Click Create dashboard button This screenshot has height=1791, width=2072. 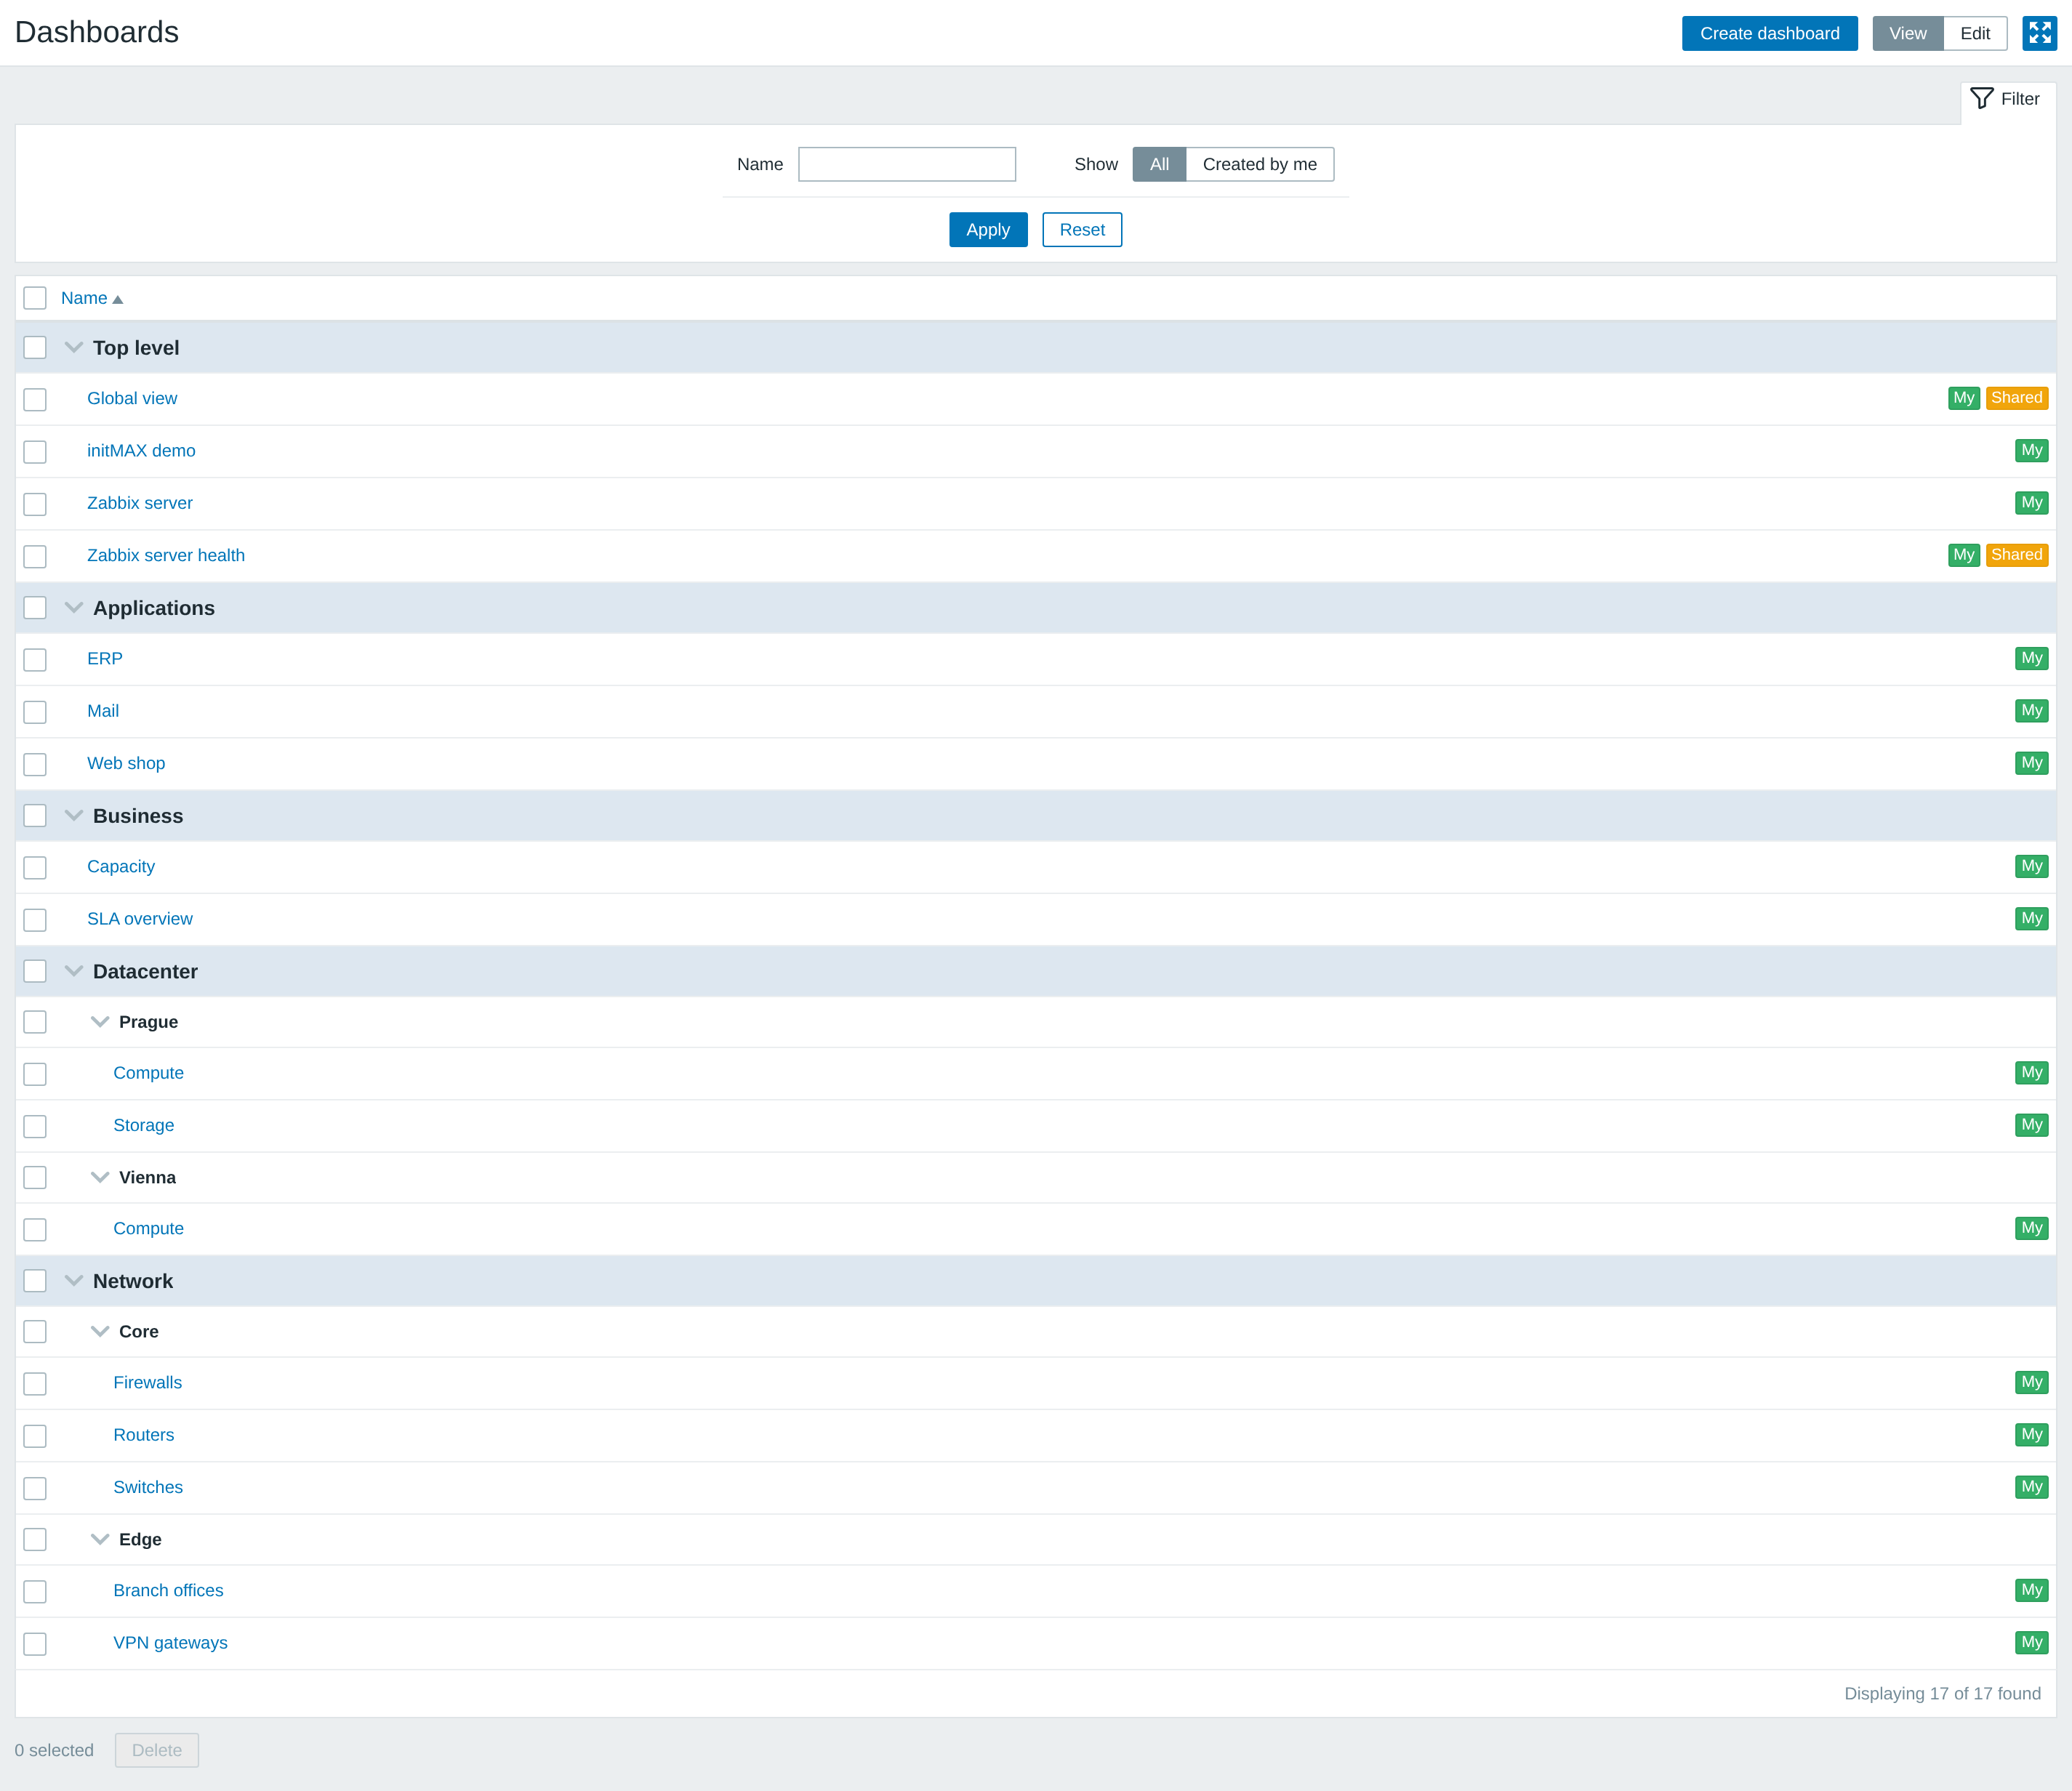coord(1769,33)
